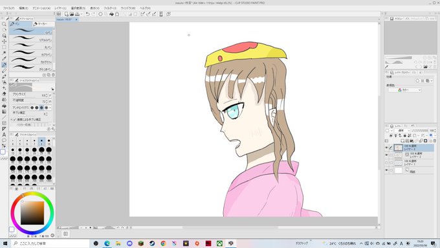Hide the top selected layer's eye icon
The image size is (440, 248).
tap(387, 148)
